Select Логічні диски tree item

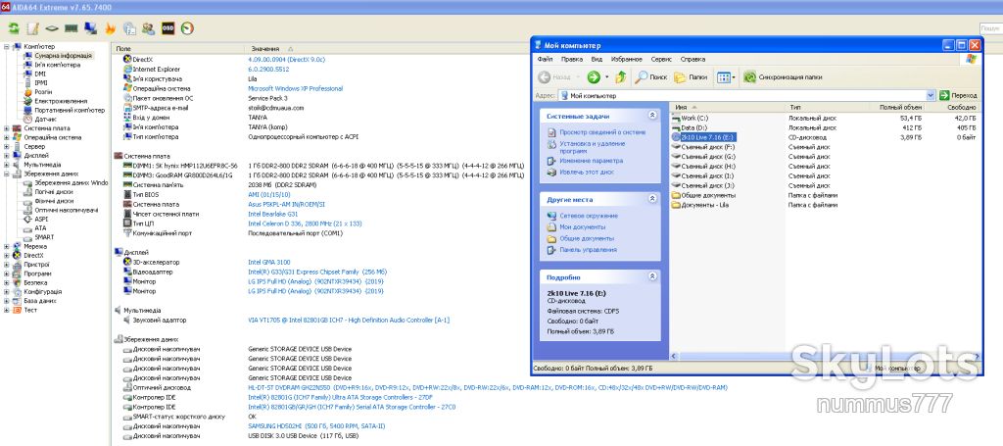(x=54, y=192)
